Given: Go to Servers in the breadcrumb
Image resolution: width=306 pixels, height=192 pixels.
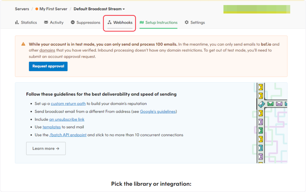Looking at the screenshot, I should (x=22, y=9).
